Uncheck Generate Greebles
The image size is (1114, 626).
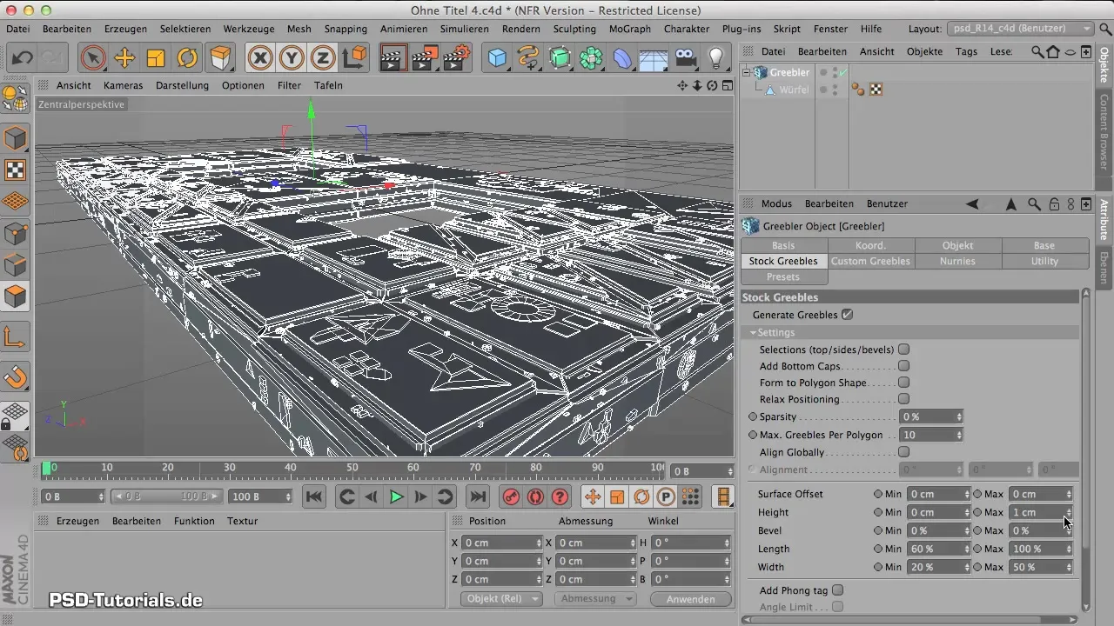click(847, 315)
